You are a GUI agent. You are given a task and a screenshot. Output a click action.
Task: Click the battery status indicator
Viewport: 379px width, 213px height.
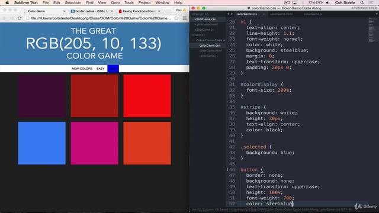pyautogui.click(x=315, y=2)
